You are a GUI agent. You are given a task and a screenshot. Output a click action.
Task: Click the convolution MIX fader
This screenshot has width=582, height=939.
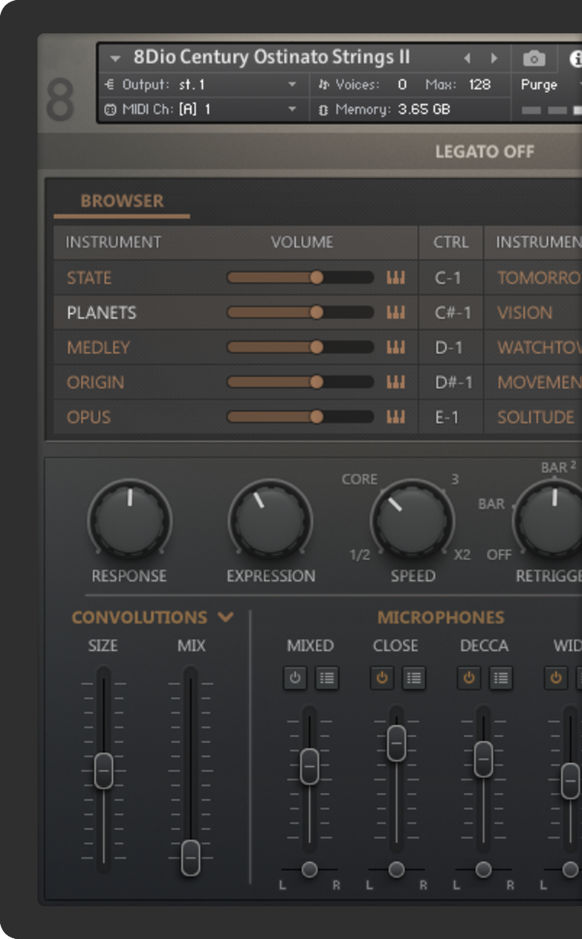click(191, 857)
